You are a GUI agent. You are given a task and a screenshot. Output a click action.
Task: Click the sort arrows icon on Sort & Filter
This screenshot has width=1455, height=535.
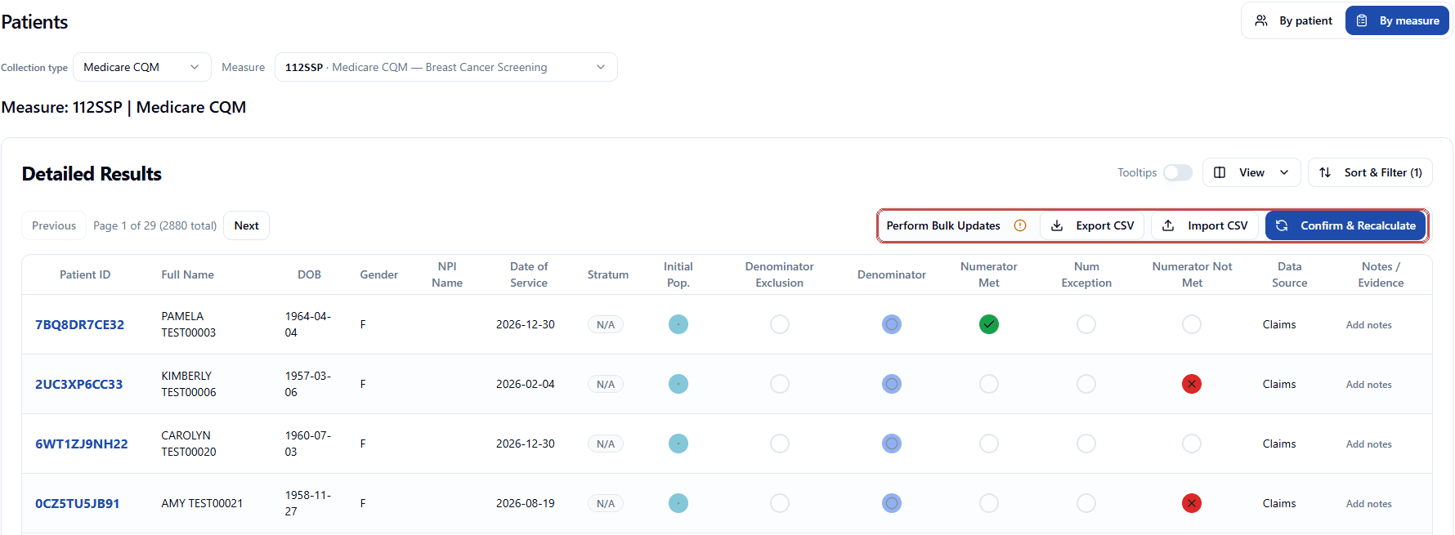pos(1325,172)
